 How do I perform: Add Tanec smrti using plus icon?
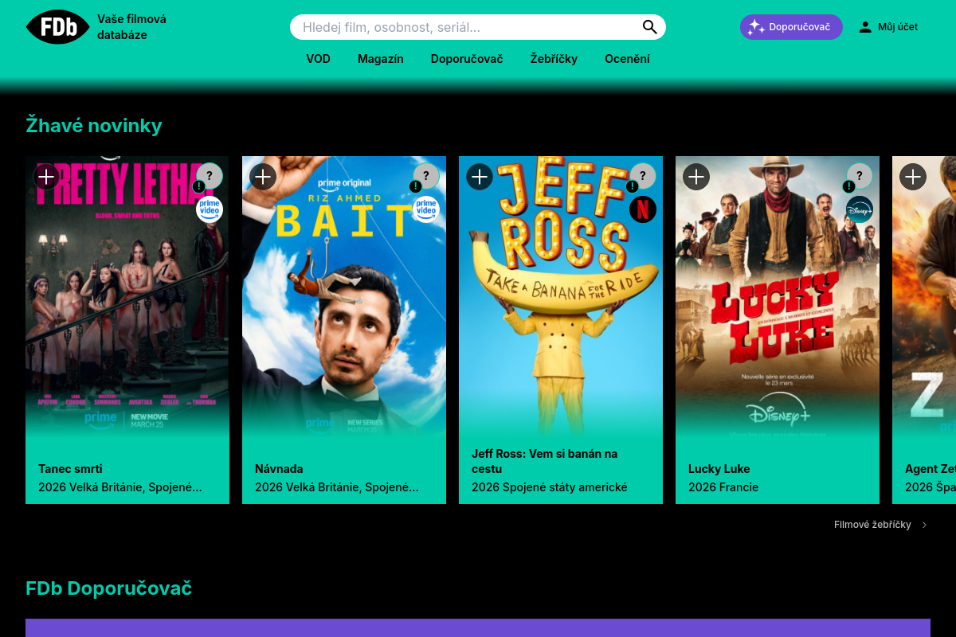tap(46, 177)
